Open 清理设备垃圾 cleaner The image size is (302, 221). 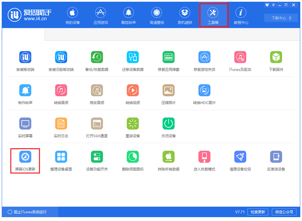[x=240, y=157]
